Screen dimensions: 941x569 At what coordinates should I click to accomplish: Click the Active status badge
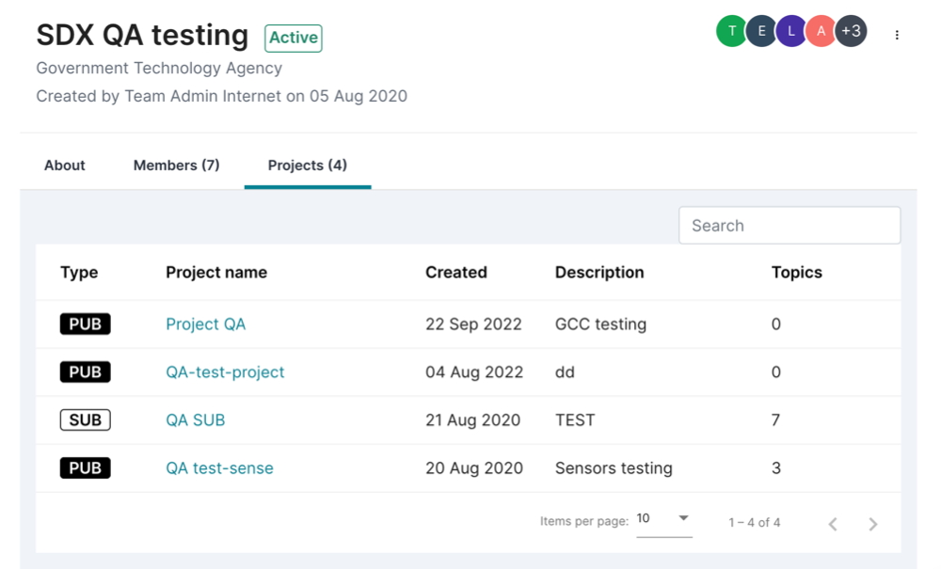[x=293, y=38]
